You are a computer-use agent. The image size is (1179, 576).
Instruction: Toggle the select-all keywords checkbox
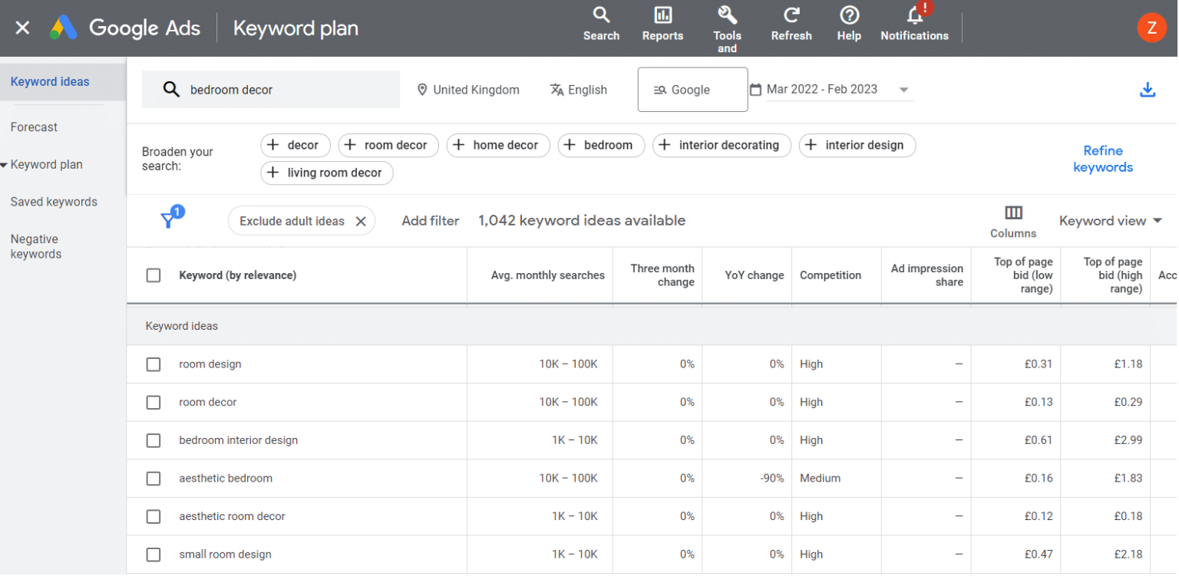click(x=154, y=275)
